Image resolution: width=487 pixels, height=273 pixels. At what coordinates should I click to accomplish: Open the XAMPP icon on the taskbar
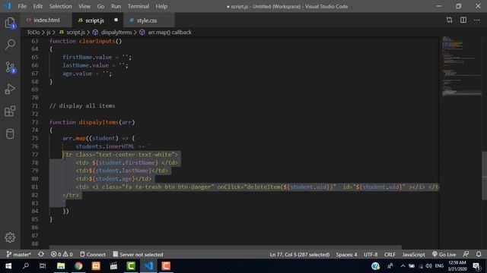[96, 266]
